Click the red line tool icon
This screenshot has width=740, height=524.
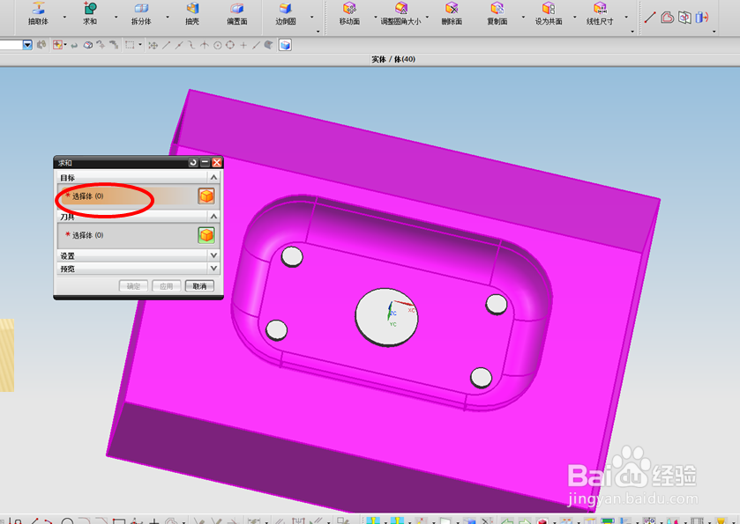pos(650,18)
